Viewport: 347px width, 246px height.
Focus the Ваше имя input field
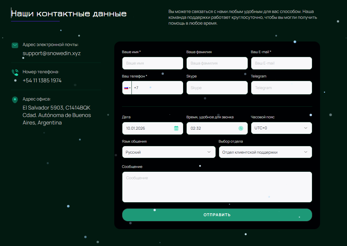pos(153,63)
